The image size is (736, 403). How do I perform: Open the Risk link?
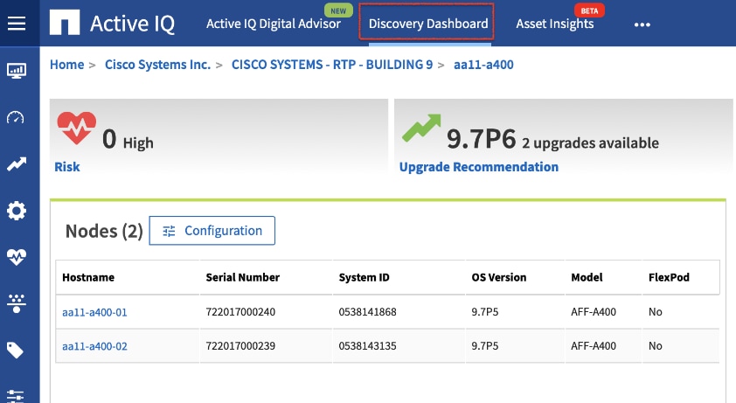(67, 167)
